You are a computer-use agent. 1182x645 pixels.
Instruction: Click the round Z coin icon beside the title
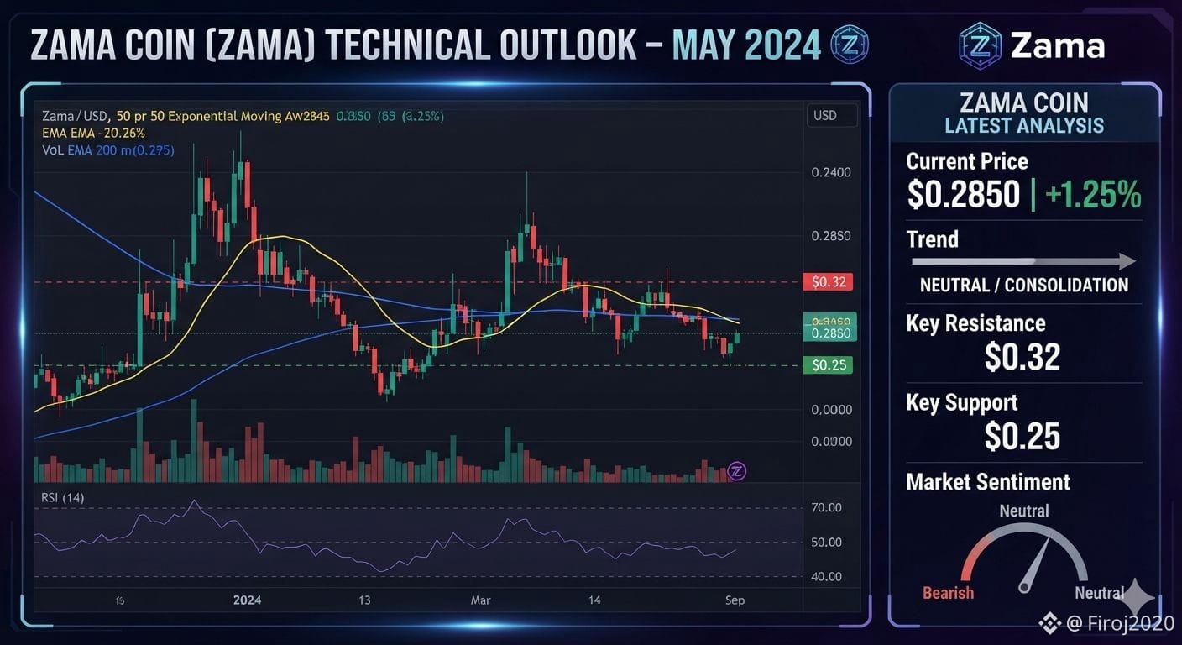pos(849,45)
